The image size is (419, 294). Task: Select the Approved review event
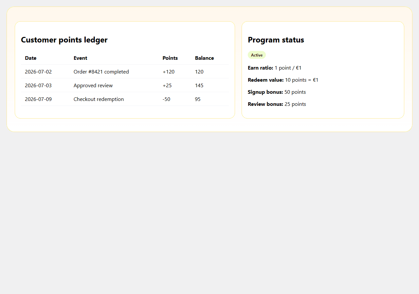click(93, 86)
